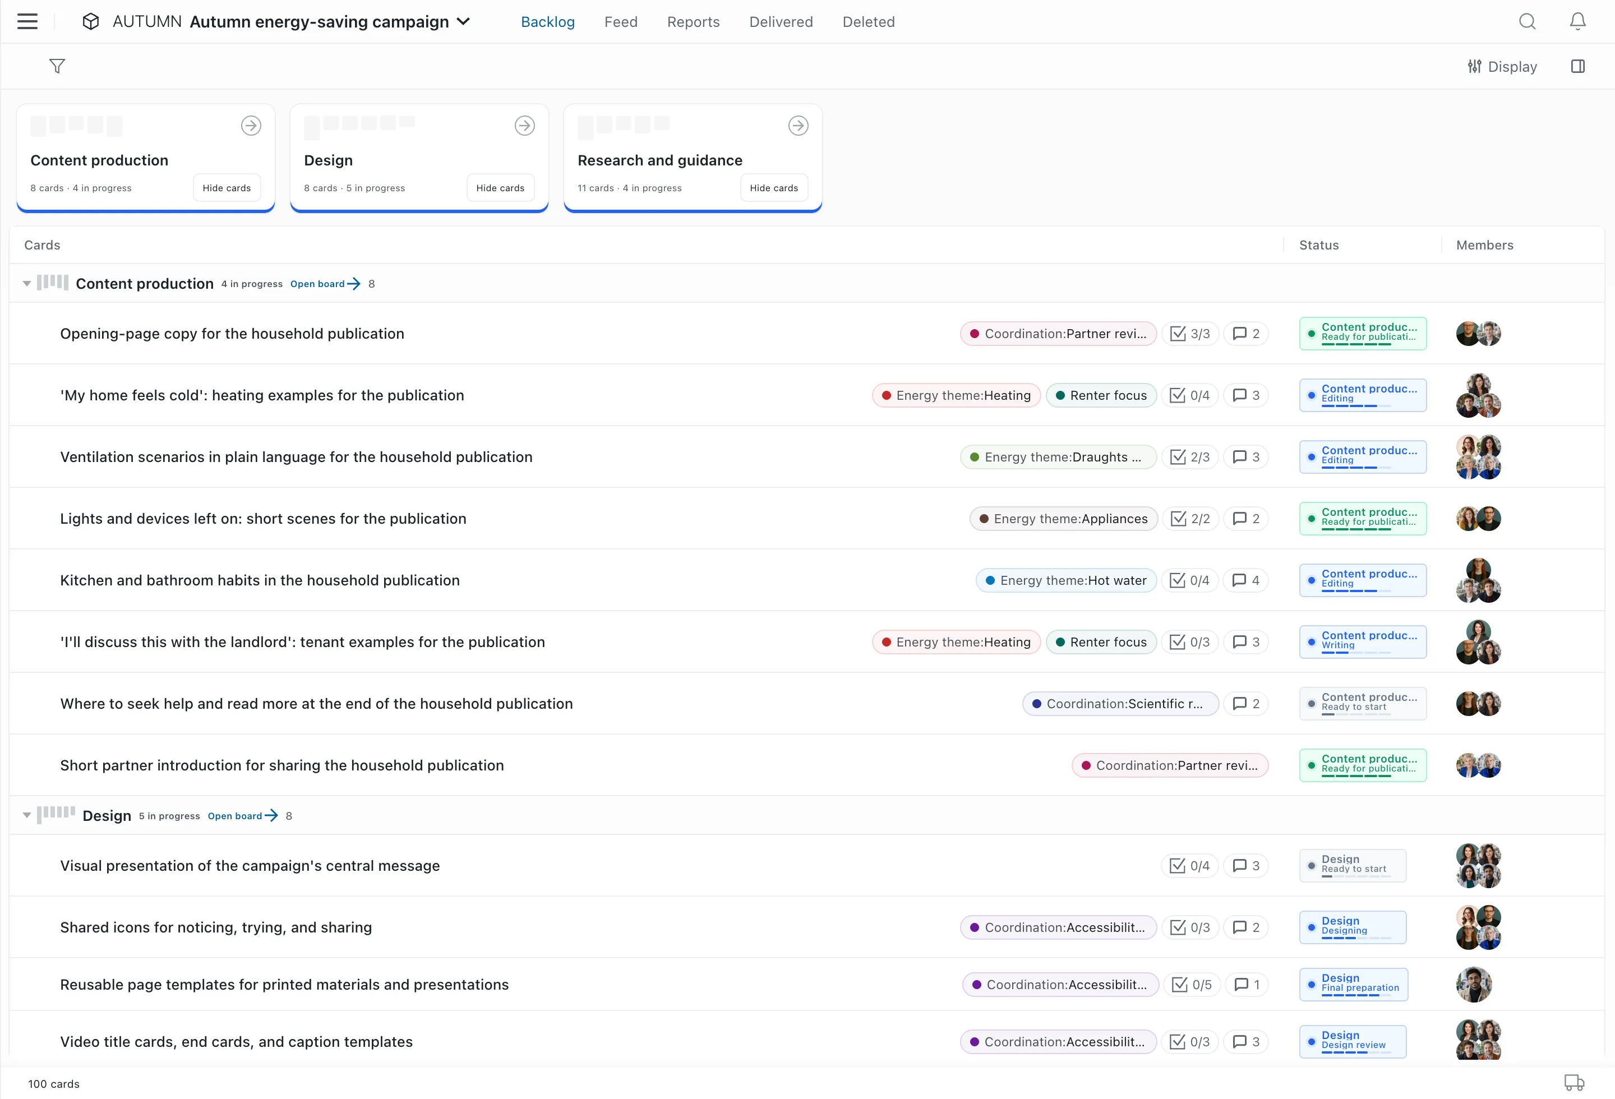This screenshot has width=1615, height=1099.
Task: Select Energy theme:Hot water tag
Action: pyautogui.click(x=1066, y=580)
